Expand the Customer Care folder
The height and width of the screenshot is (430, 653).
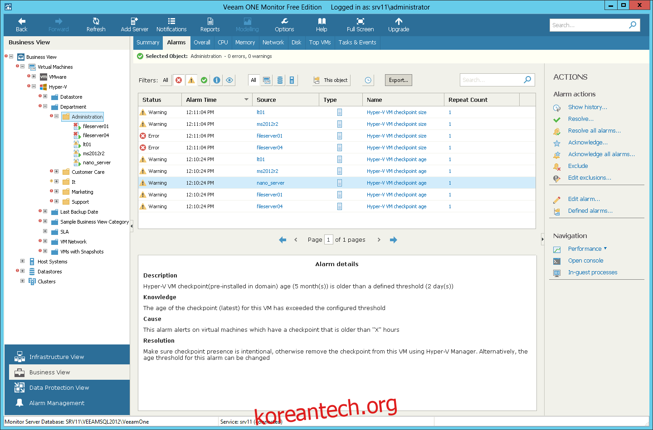pyautogui.click(x=56, y=172)
